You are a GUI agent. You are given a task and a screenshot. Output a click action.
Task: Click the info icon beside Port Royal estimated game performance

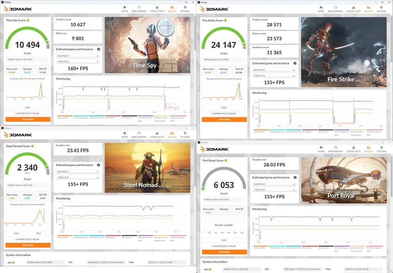tap(295, 178)
